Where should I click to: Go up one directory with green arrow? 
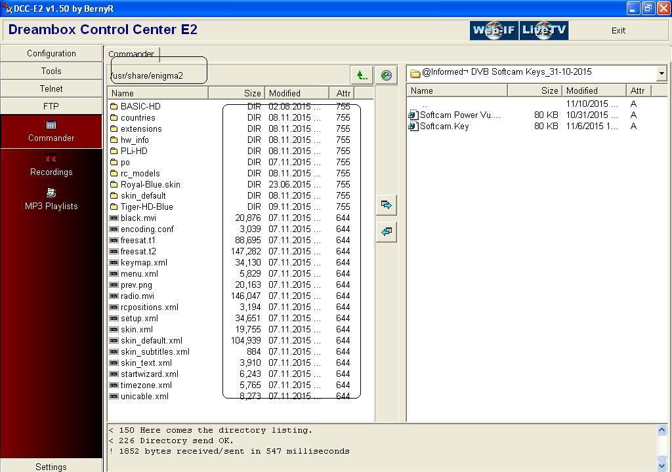pos(362,75)
